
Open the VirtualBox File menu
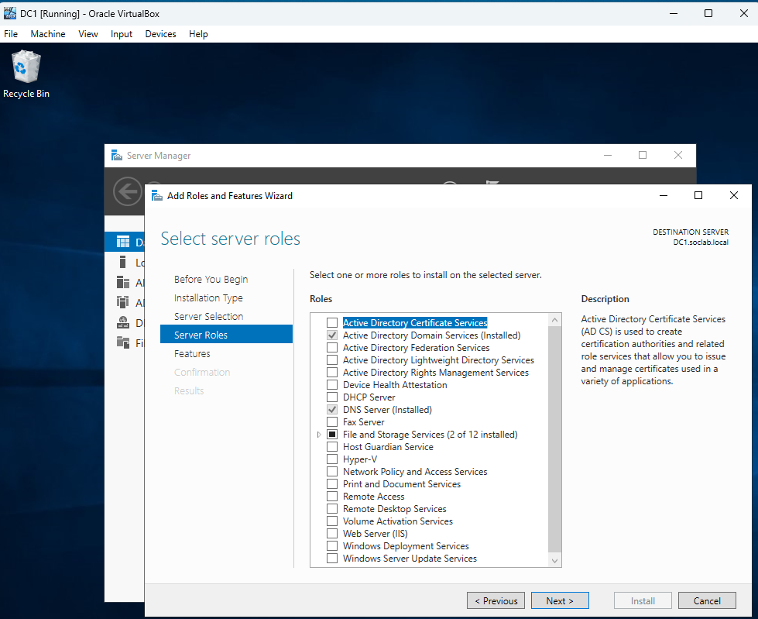11,34
